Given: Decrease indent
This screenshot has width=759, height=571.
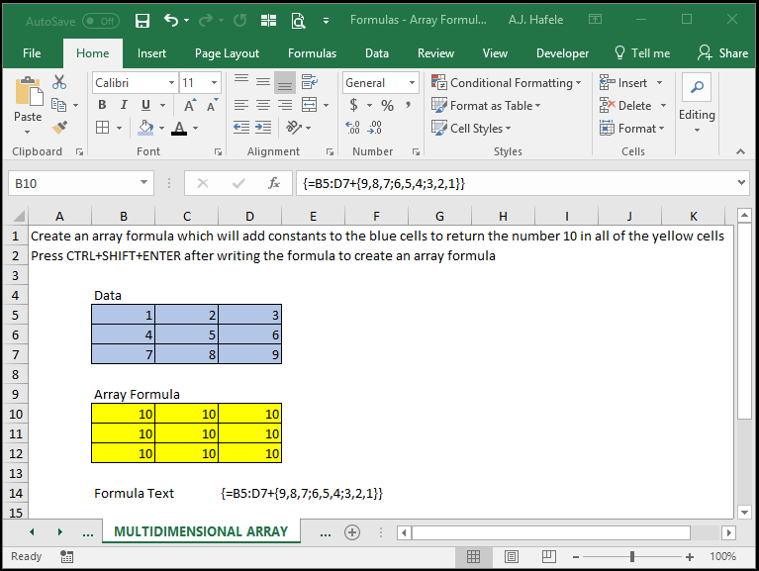Looking at the screenshot, I should [241, 128].
